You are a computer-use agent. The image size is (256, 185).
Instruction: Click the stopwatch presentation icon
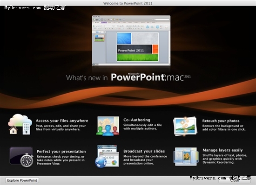[21, 157]
